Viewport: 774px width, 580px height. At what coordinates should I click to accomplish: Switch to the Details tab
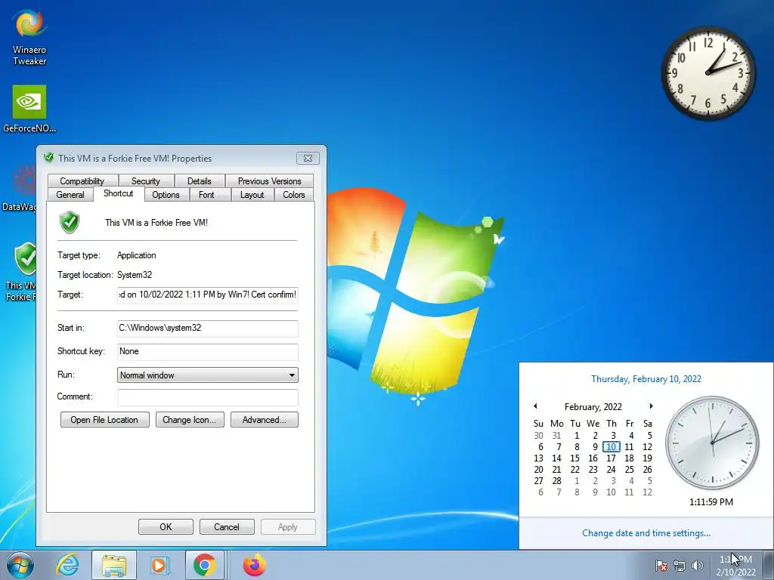point(199,181)
